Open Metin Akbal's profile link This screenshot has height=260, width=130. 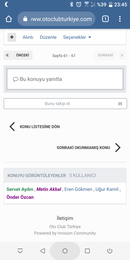(x=49, y=189)
